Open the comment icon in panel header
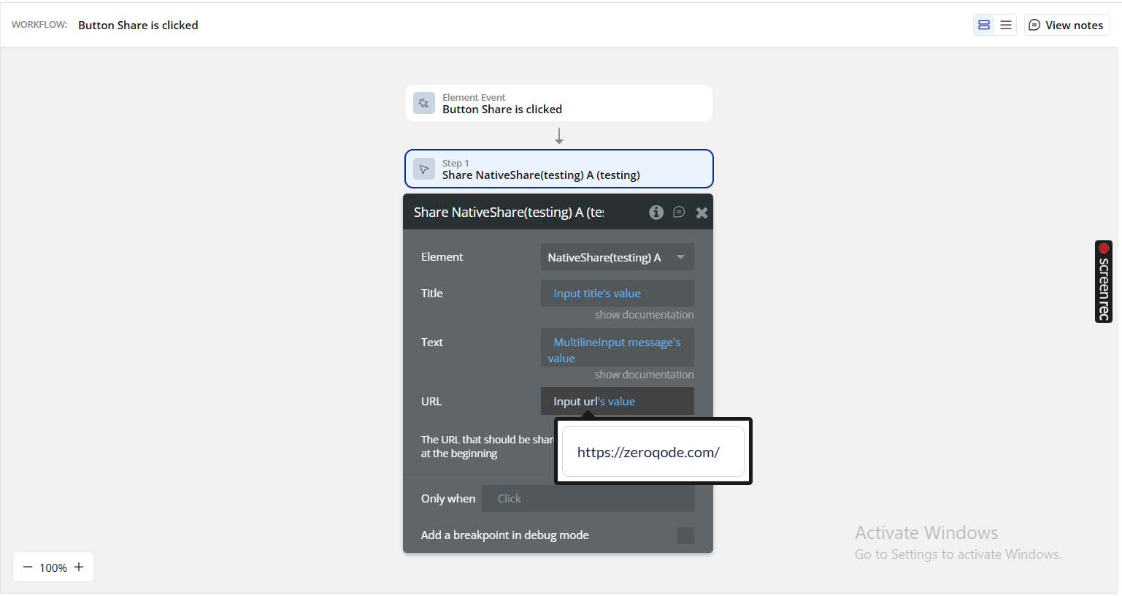 pyautogui.click(x=679, y=213)
